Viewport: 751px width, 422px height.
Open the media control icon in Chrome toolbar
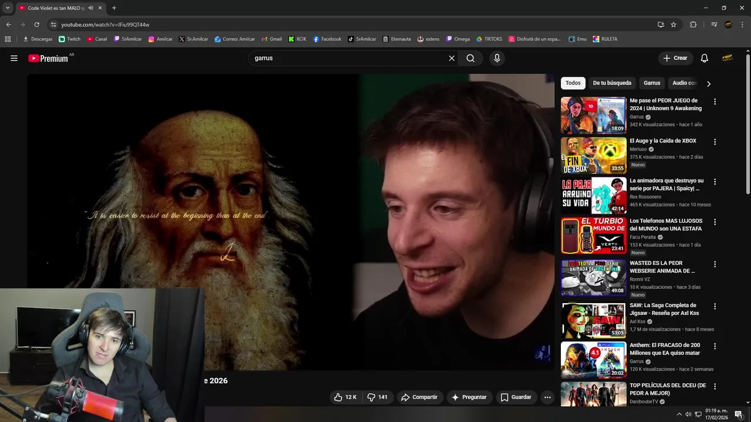pyautogui.click(x=714, y=25)
